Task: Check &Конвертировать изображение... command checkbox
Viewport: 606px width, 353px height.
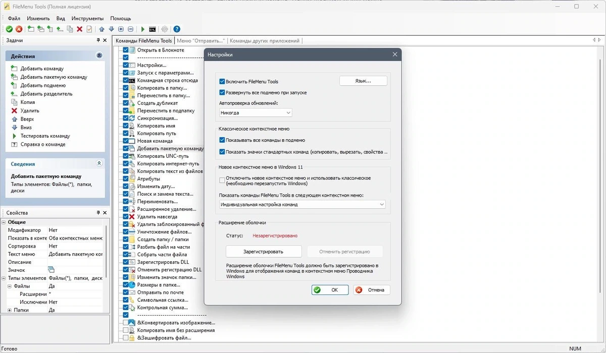Action: coord(126,323)
